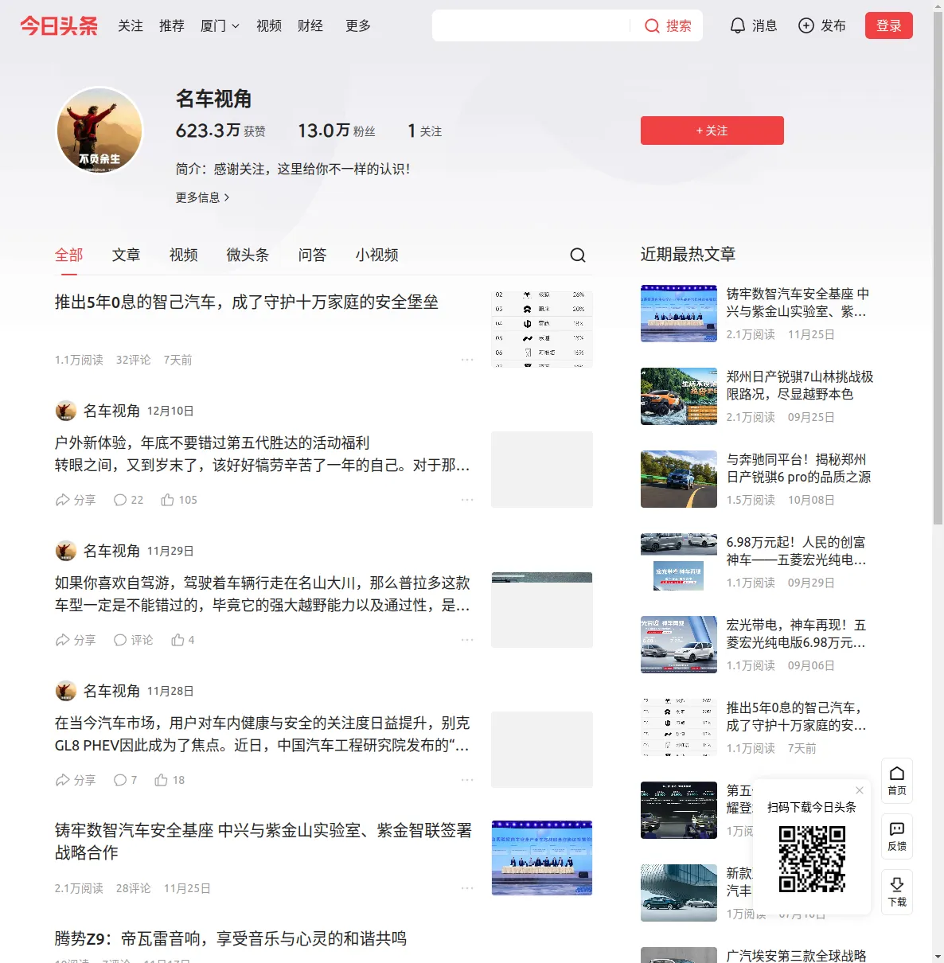The image size is (944, 963).
Task: Open the 更多 navigation menu
Action: coord(358,25)
